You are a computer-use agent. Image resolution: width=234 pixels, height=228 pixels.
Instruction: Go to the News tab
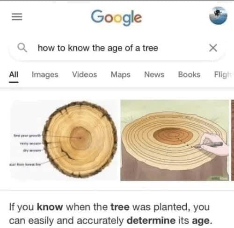(154, 74)
